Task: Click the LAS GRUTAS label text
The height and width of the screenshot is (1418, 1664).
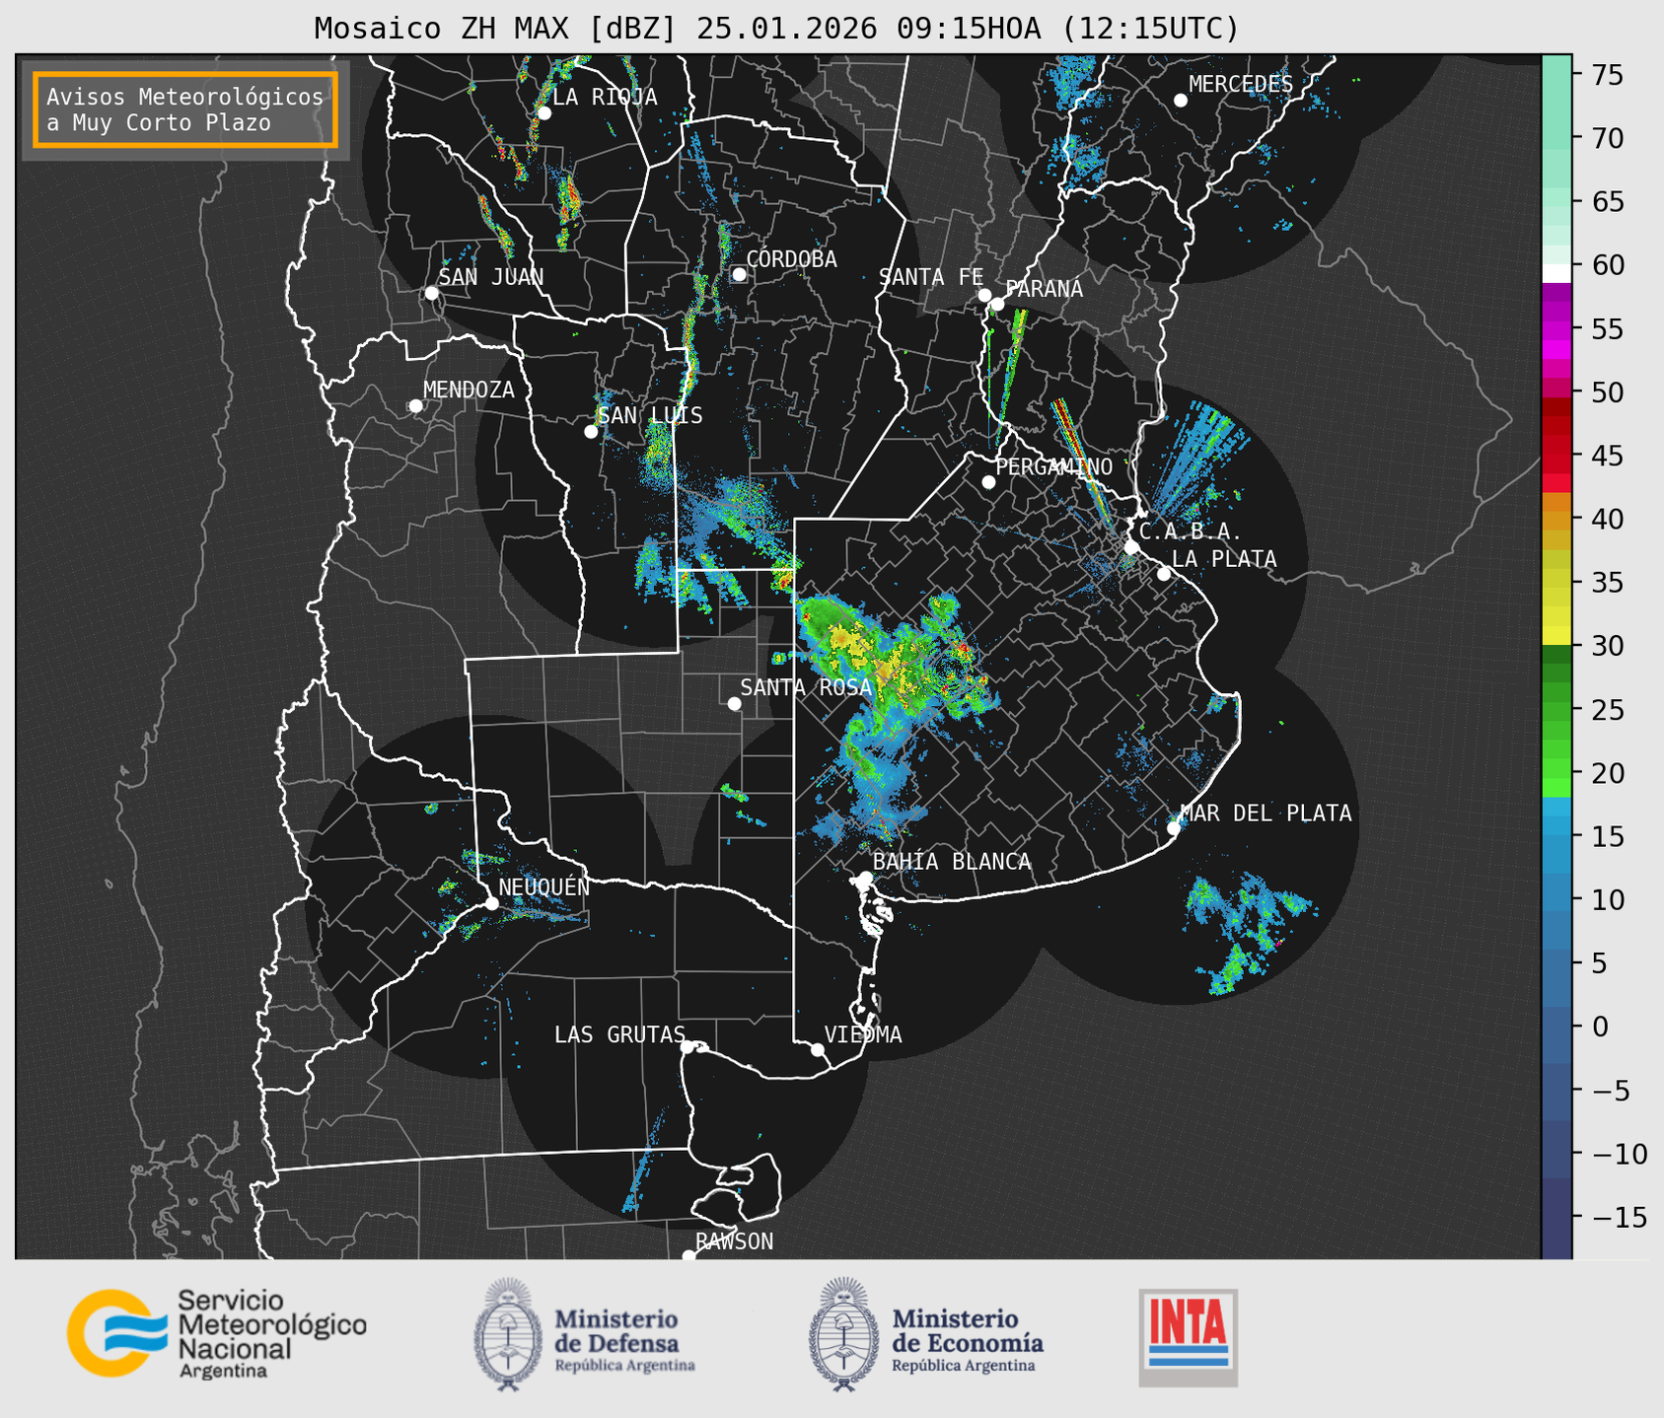Action: [619, 1034]
